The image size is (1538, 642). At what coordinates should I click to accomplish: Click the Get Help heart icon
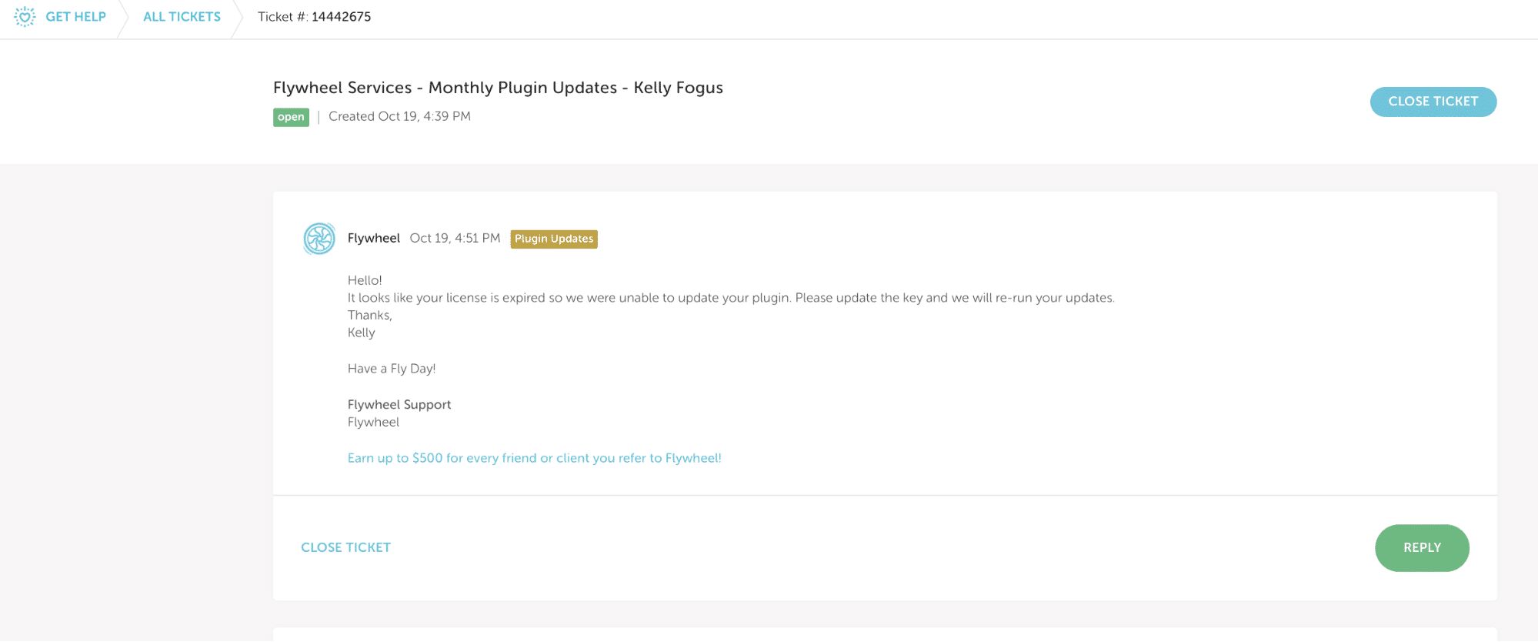[25, 17]
